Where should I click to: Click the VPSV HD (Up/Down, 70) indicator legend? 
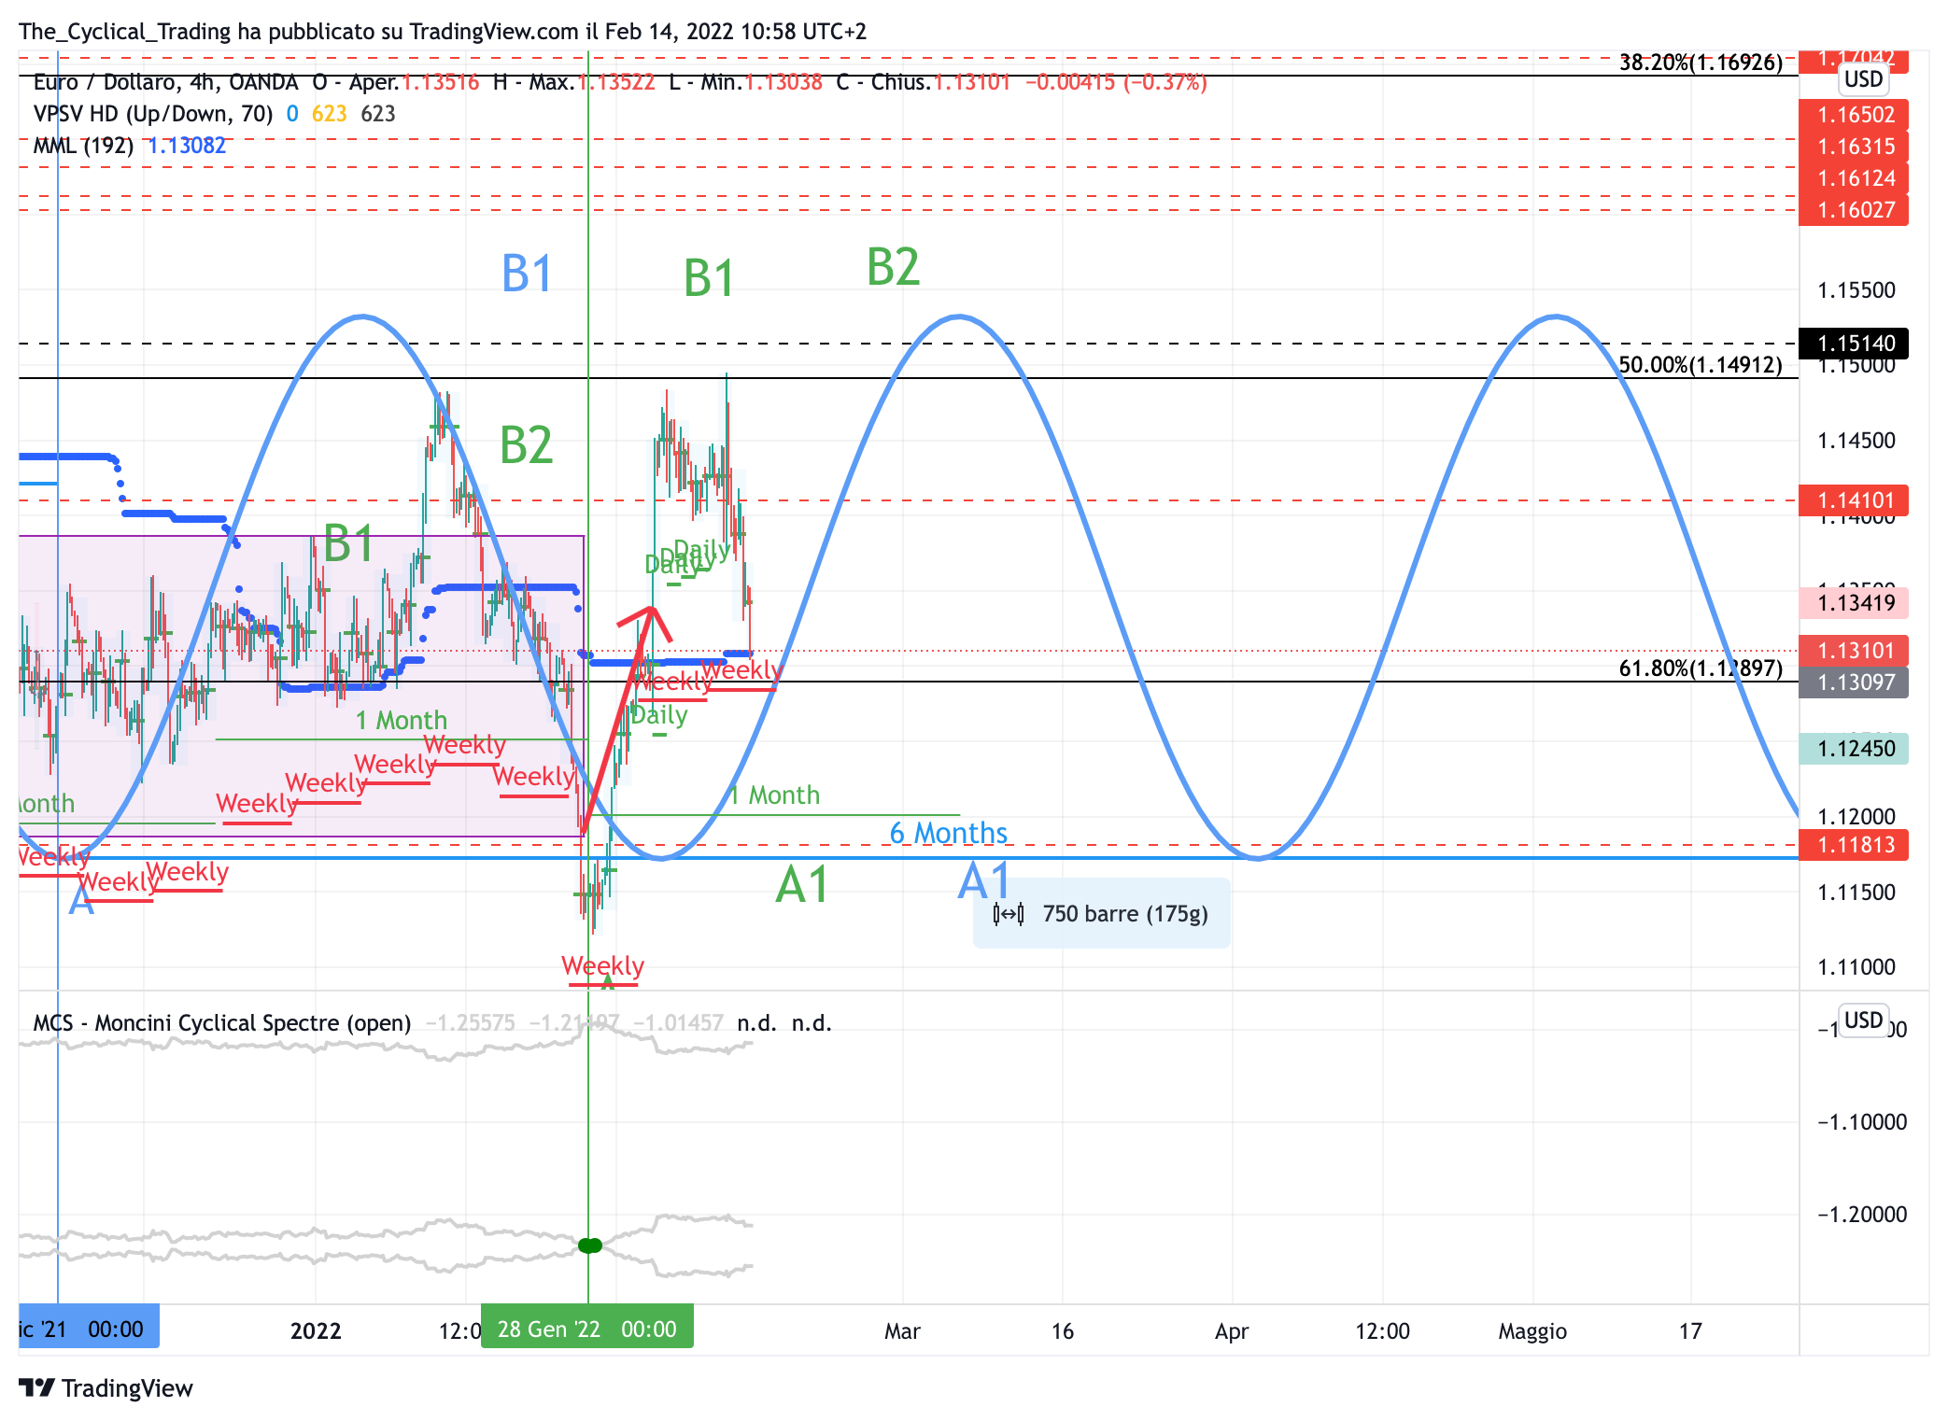153,114
